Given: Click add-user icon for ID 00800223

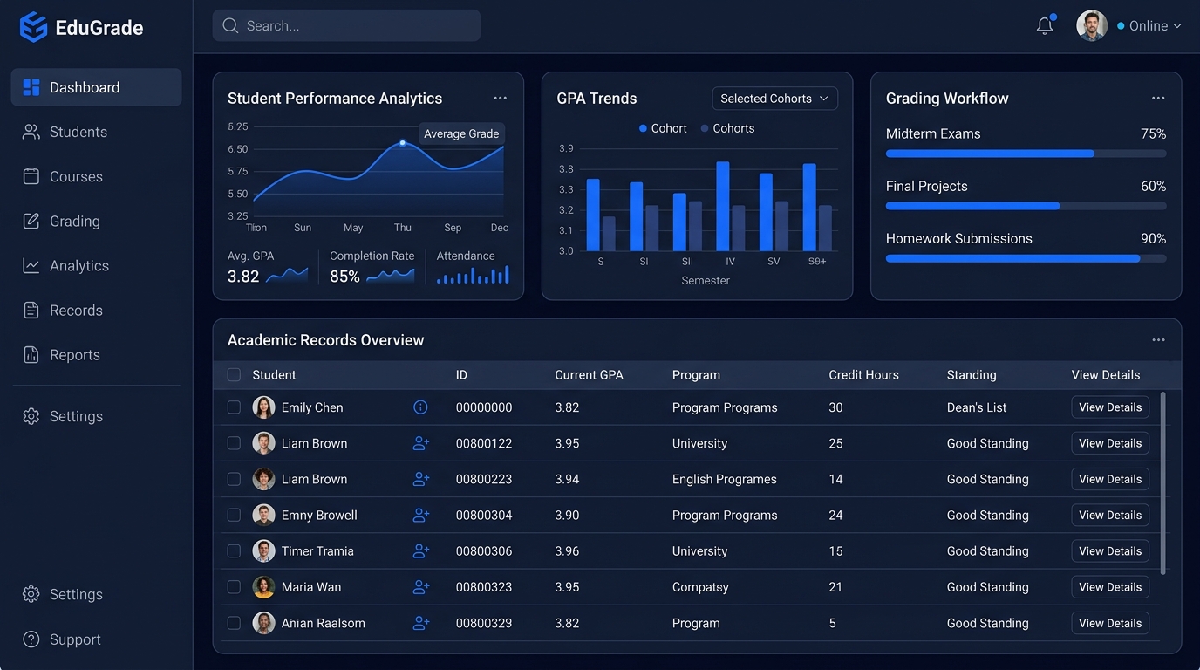Looking at the screenshot, I should click(x=421, y=479).
